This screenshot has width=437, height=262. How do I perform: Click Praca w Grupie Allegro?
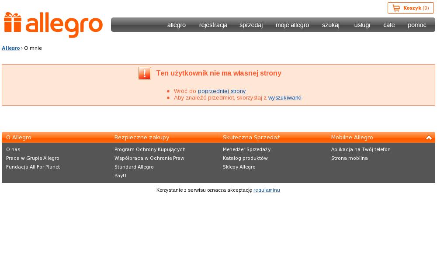point(33,158)
